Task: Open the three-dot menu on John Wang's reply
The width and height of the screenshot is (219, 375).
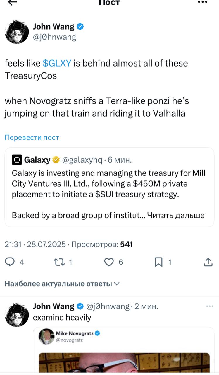Action: tap(210, 306)
